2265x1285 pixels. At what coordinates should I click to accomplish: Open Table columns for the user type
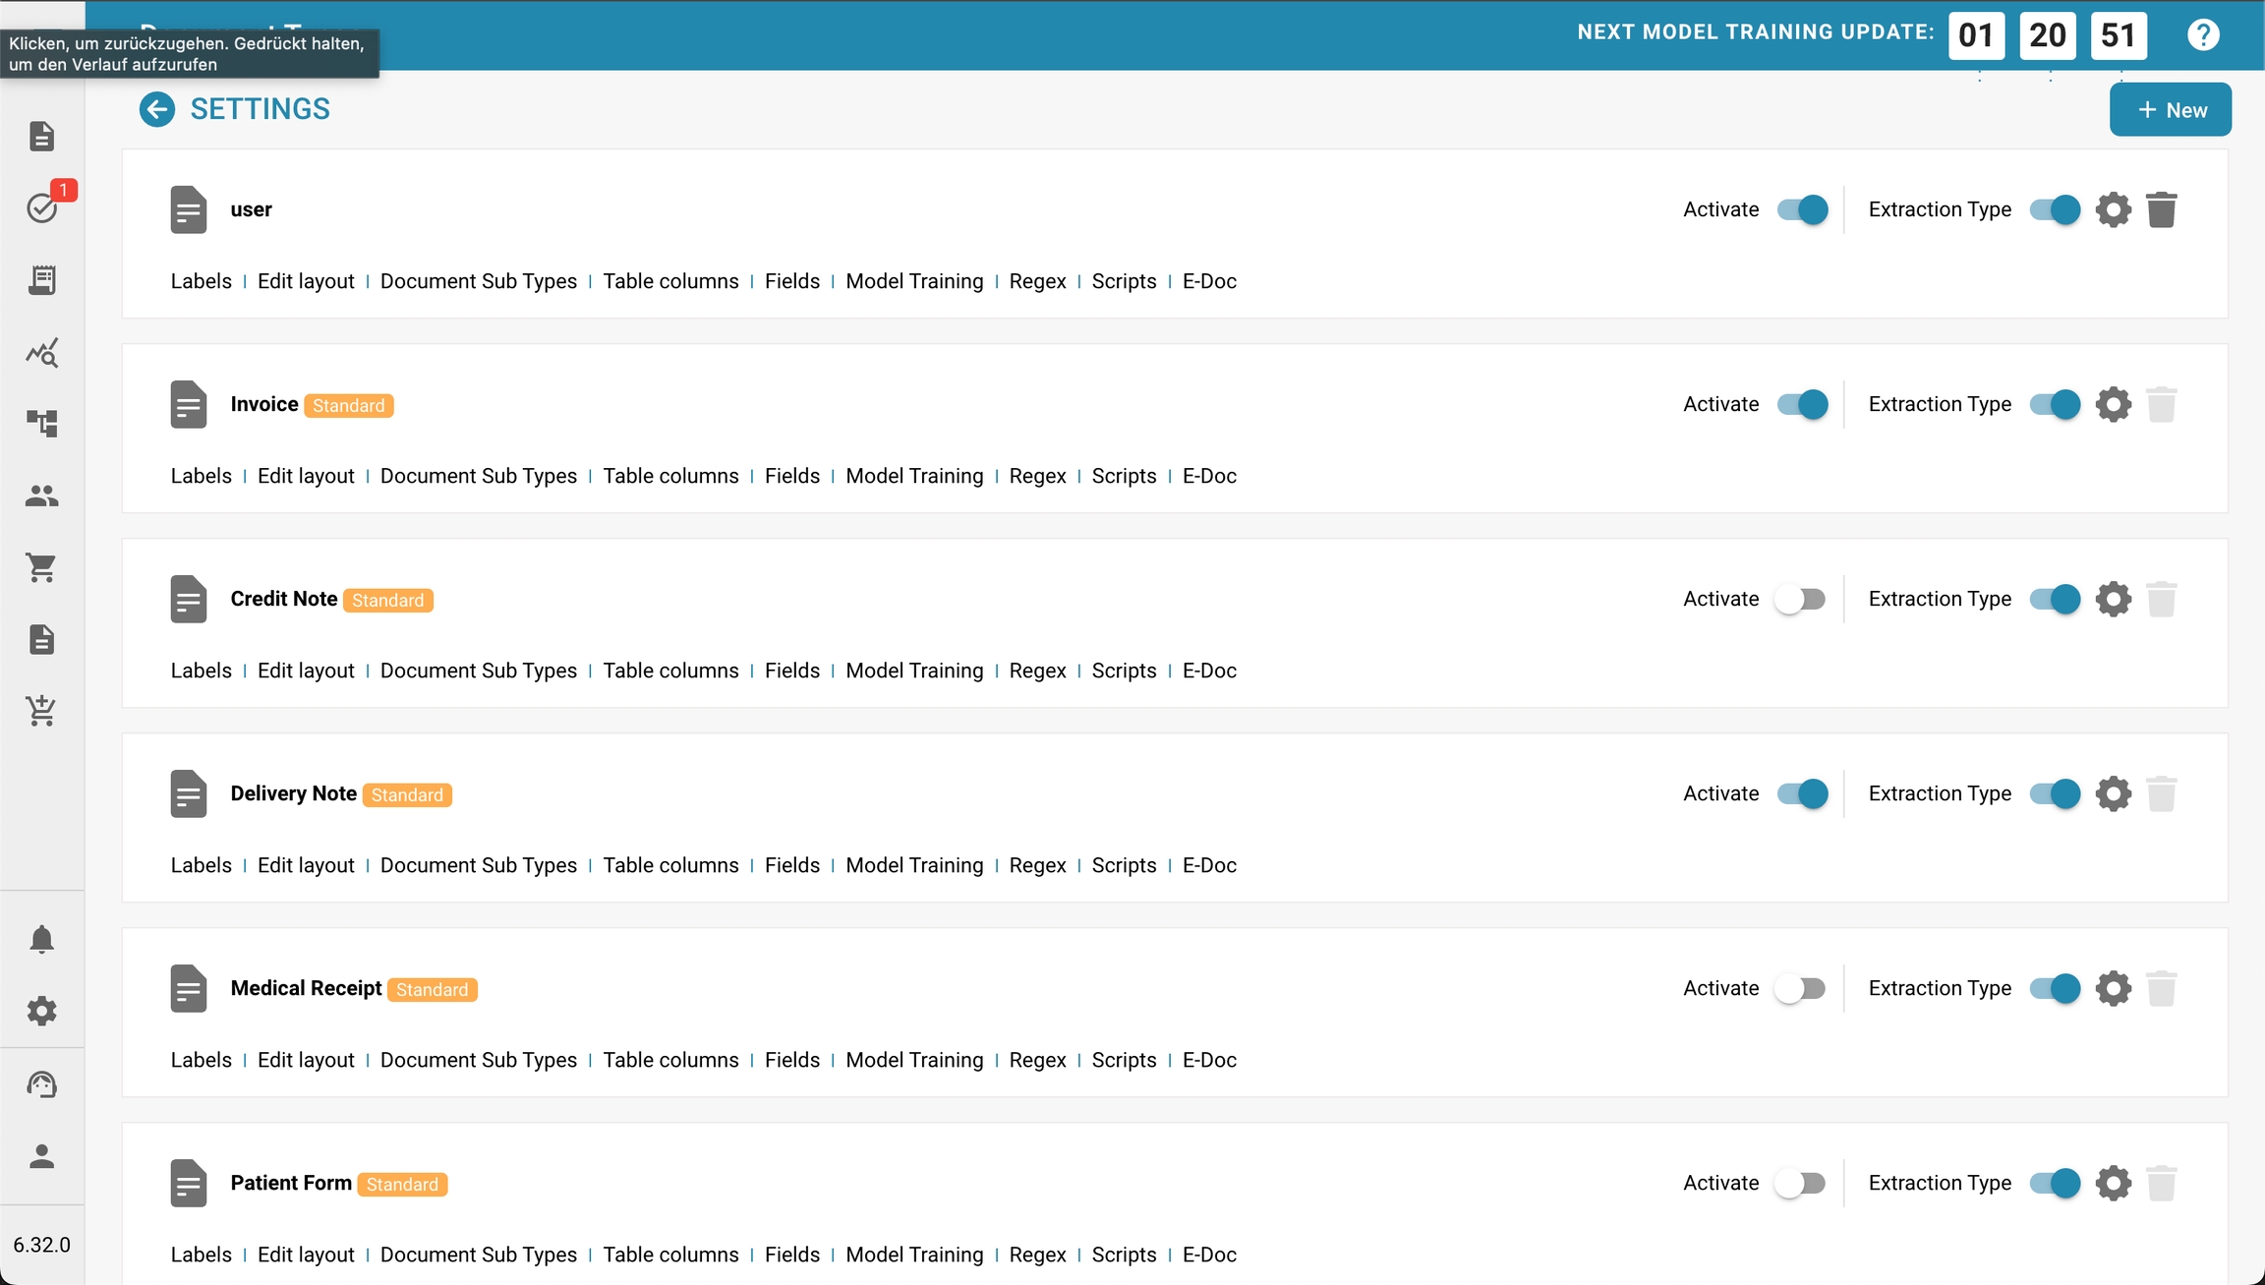click(x=670, y=281)
